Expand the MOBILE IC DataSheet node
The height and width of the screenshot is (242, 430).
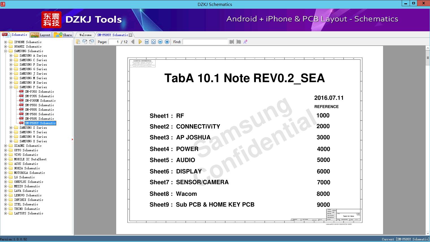[x=5, y=159]
